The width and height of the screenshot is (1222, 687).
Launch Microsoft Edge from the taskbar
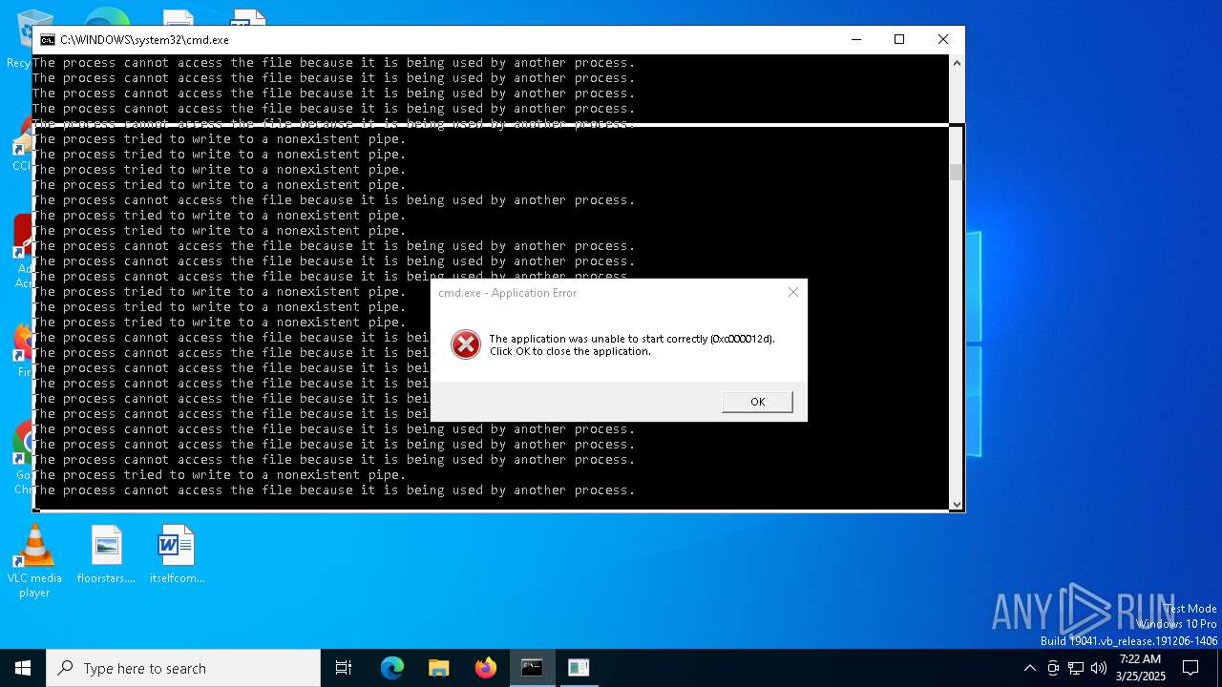click(x=392, y=668)
